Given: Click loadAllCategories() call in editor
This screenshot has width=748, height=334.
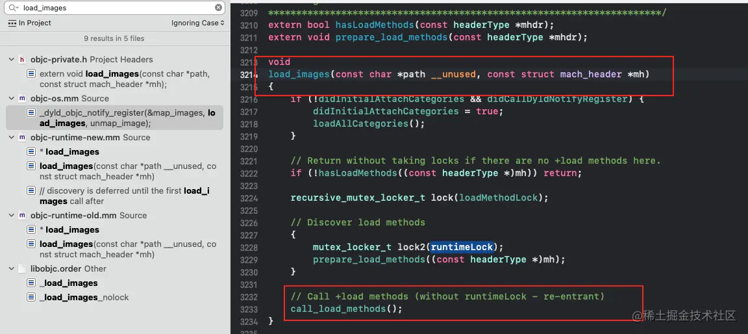Looking at the screenshot, I should [x=369, y=123].
